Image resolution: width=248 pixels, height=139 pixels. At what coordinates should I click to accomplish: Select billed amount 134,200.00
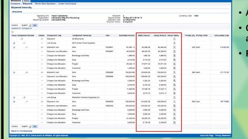point(145,102)
